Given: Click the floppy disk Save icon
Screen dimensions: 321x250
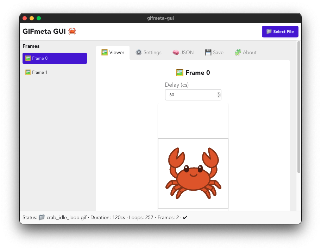Looking at the screenshot, I should [208, 52].
